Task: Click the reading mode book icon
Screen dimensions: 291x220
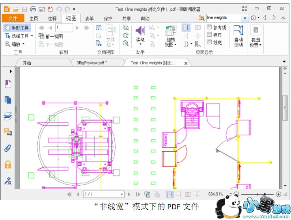Action: [x=99, y=28]
